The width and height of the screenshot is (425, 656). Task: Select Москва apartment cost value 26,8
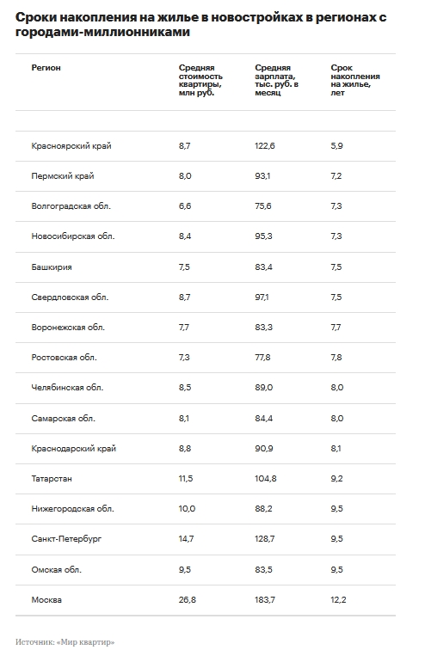click(x=187, y=600)
